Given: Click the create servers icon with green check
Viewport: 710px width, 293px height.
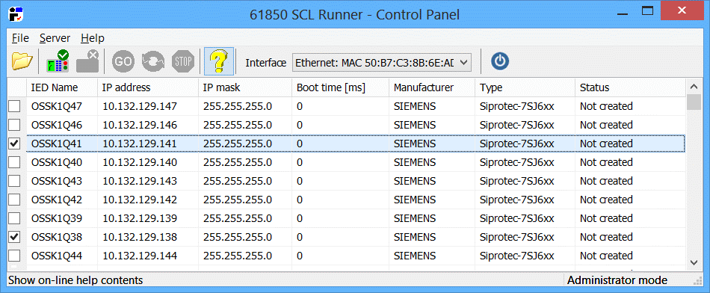Looking at the screenshot, I should point(58,61).
